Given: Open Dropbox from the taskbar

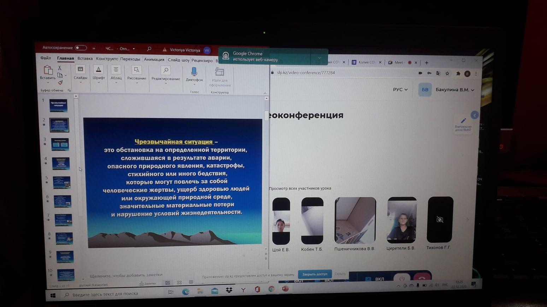Looking at the screenshot, I should click(x=229, y=290).
